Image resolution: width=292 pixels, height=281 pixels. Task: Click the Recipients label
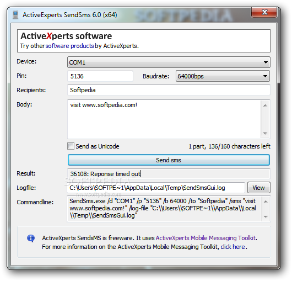(31, 90)
